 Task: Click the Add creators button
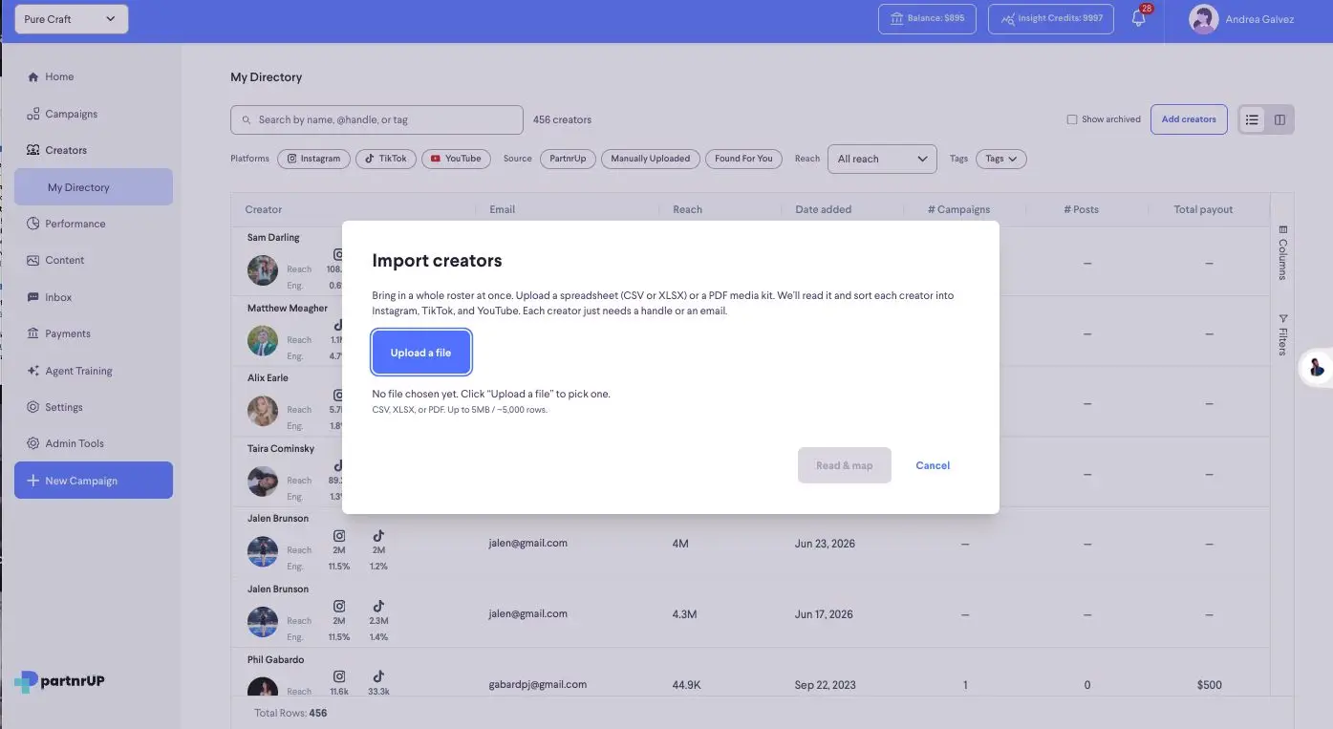[1189, 119]
